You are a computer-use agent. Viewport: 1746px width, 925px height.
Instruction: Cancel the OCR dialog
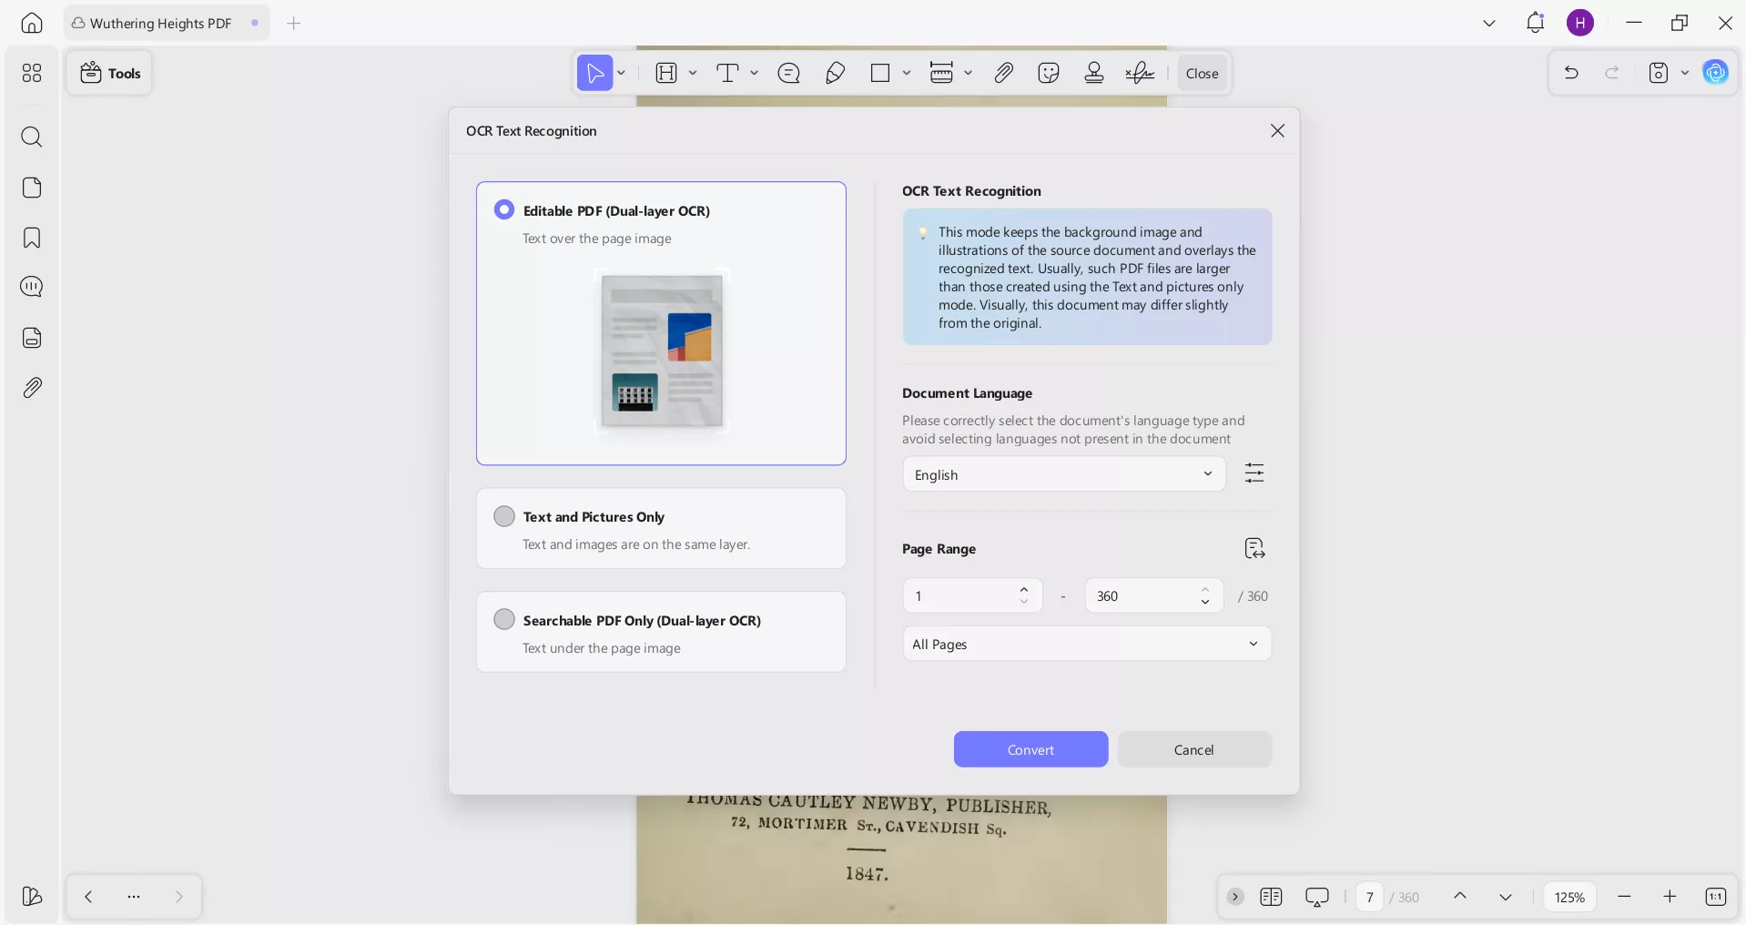(1193, 749)
